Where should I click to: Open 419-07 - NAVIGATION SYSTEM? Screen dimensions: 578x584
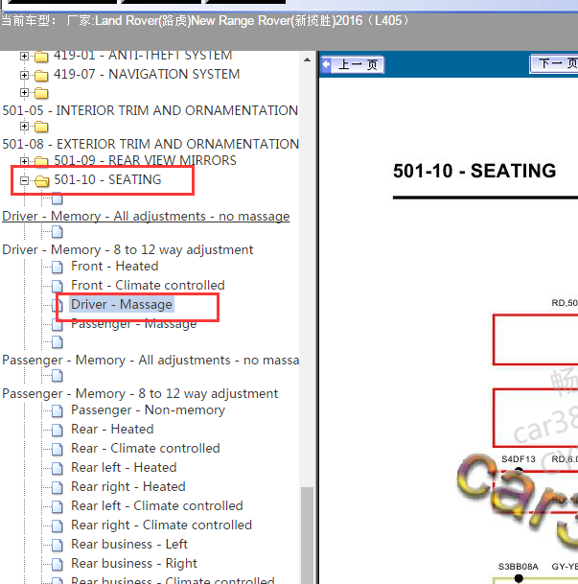(147, 74)
